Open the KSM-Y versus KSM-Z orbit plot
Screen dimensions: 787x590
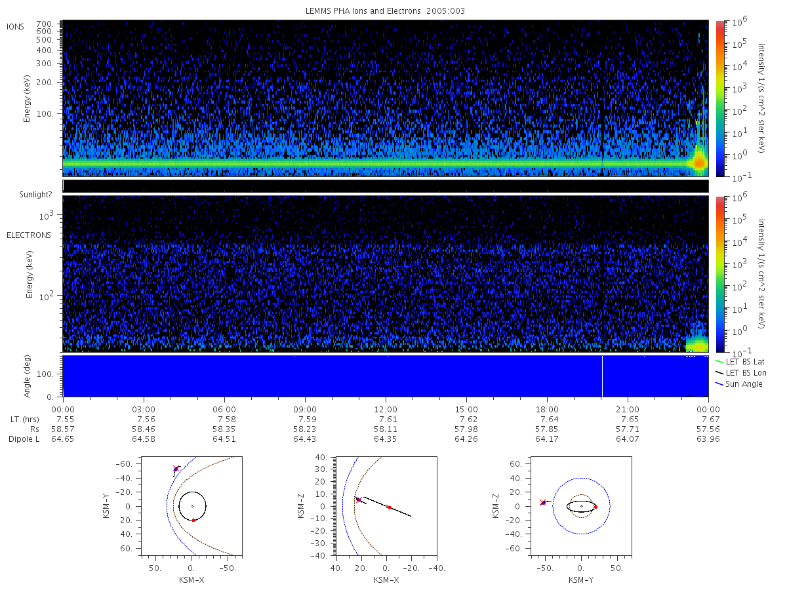582,507
